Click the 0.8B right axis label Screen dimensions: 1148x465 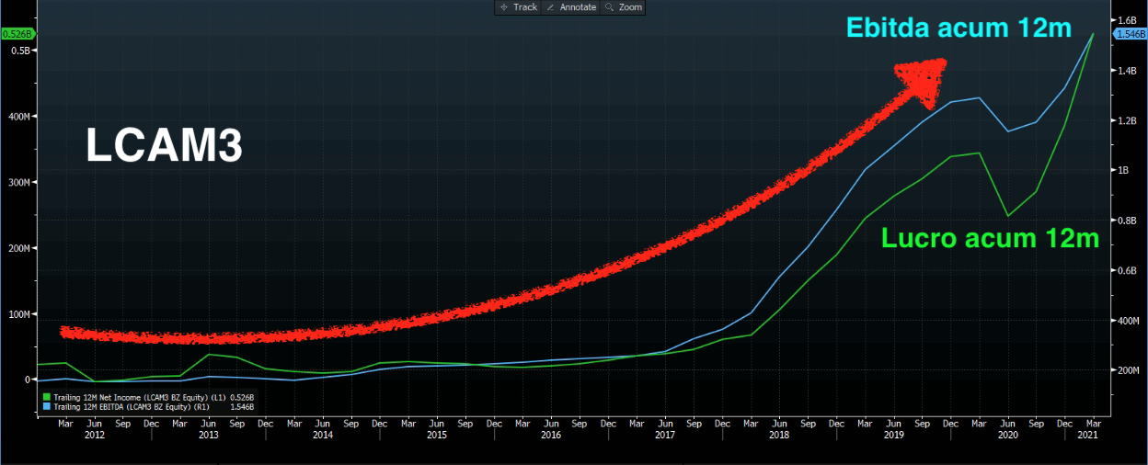coord(1127,221)
